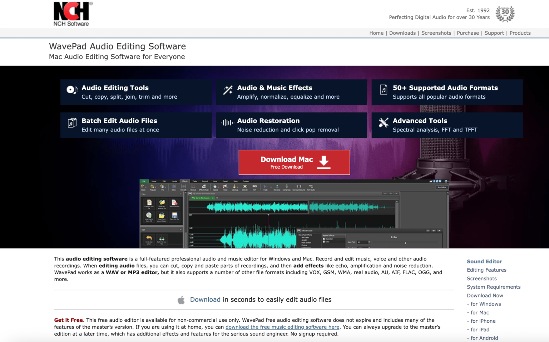549x342 pixels.
Task: Expand the Fade dropdown in the toolbar
Action: pos(271,187)
